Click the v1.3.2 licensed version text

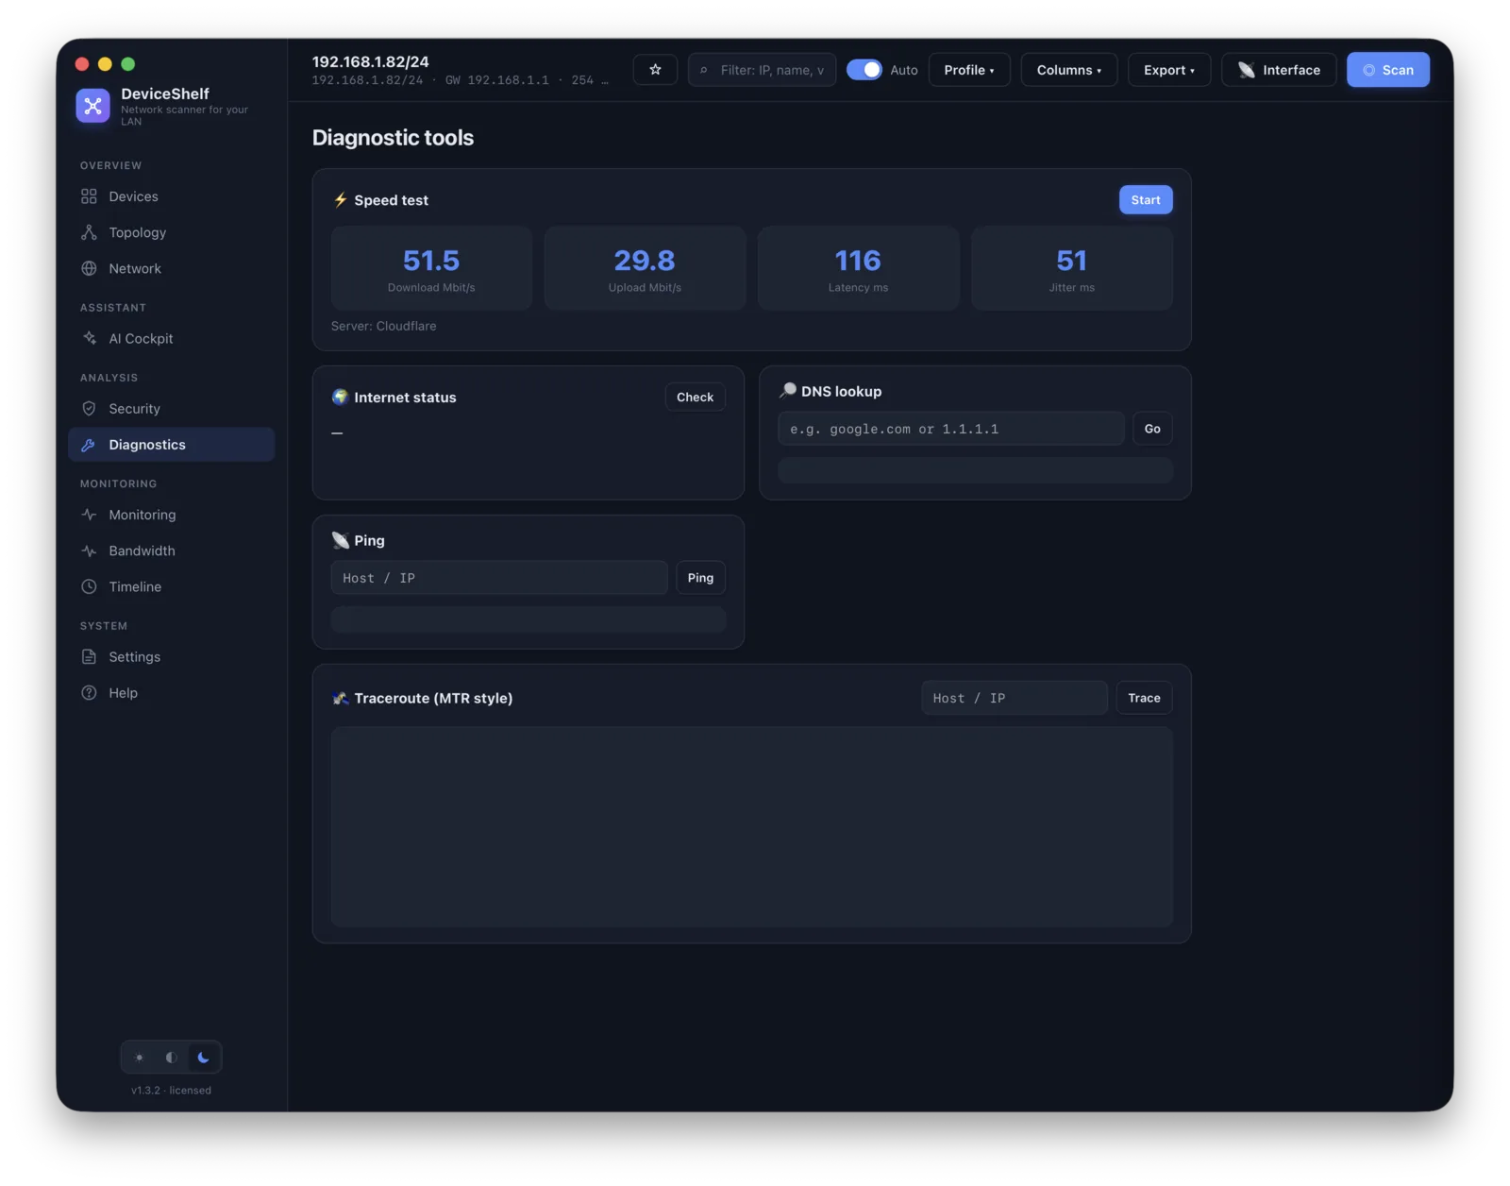click(x=171, y=1090)
